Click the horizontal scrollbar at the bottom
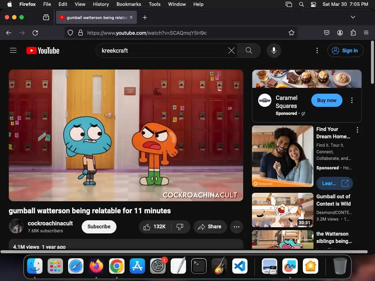This screenshot has height=281, width=375. click(x=184, y=252)
